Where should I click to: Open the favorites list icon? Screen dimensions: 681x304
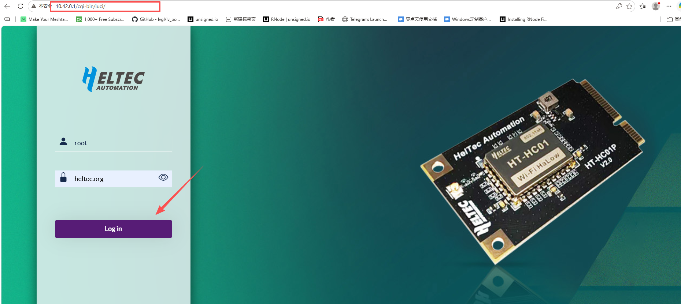coord(643,6)
